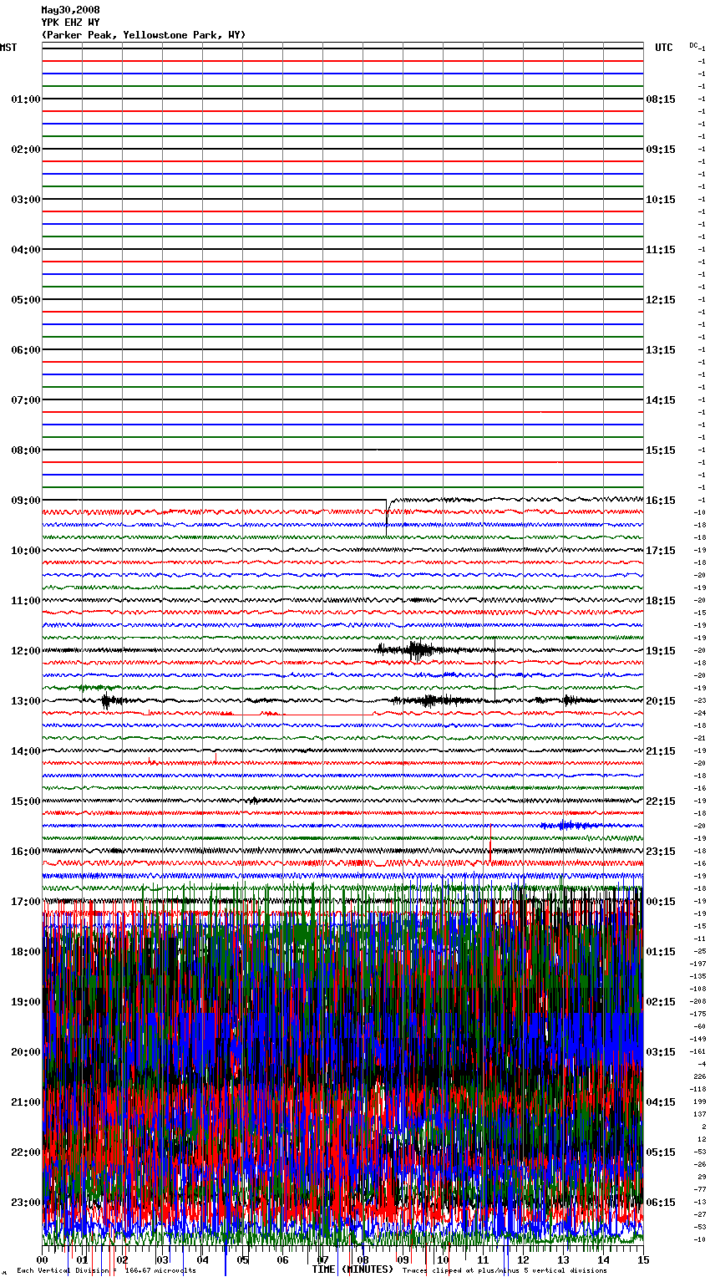Select the DC offset value -208
710x1282 pixels.
[x=698, y=1002]
